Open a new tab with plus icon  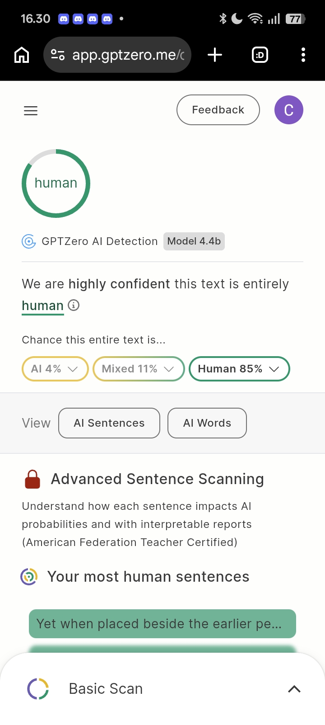[215, 55]
